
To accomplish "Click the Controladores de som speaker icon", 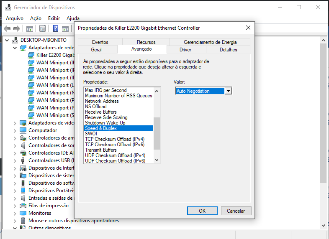I will [x=23, y=145].
